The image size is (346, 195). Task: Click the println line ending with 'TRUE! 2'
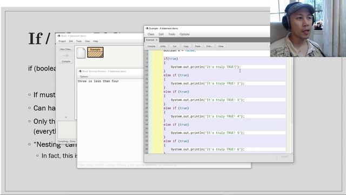click(208, 83)
